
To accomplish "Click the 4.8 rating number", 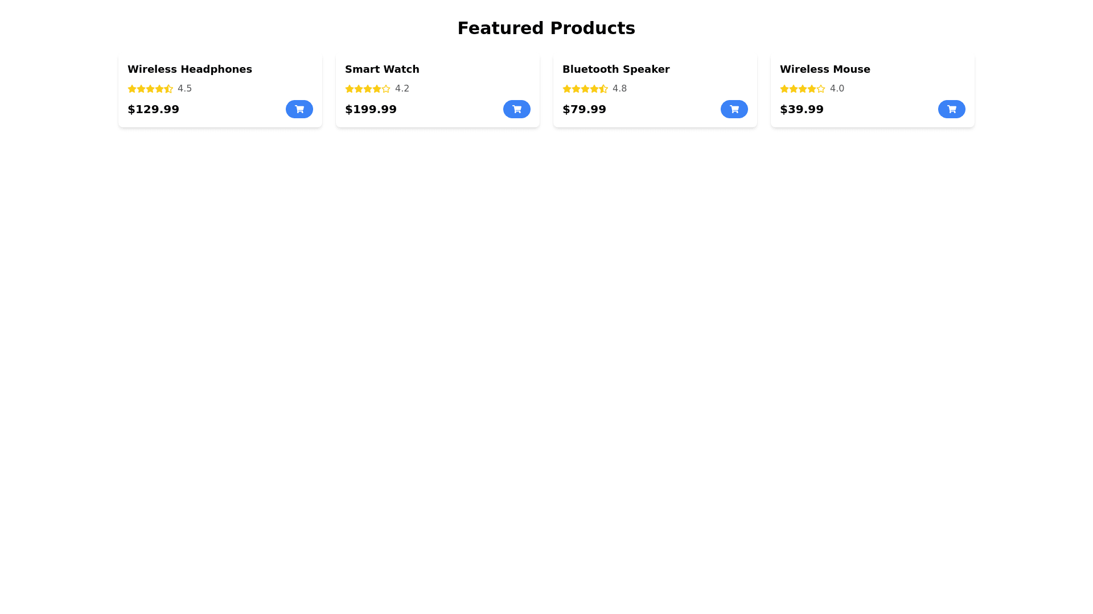I will coord(619,89).
